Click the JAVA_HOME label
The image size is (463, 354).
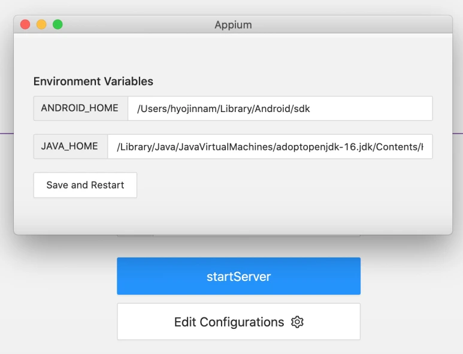69,146
